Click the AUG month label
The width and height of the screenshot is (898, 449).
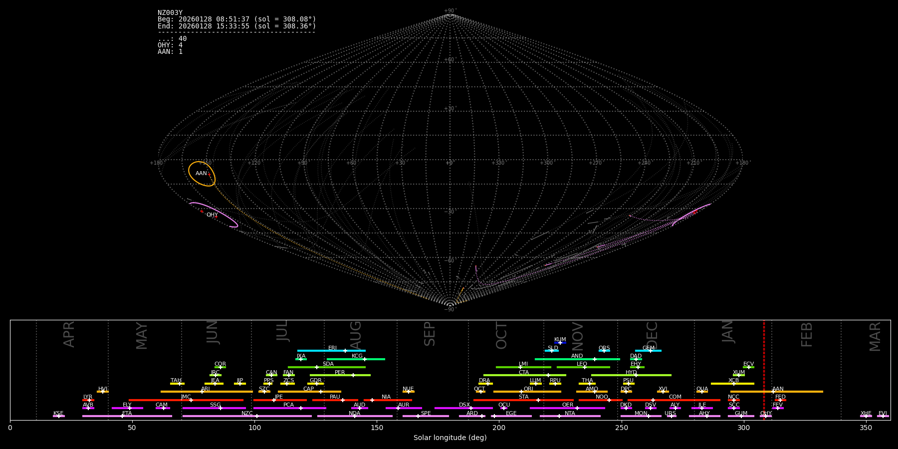point(356,334)
